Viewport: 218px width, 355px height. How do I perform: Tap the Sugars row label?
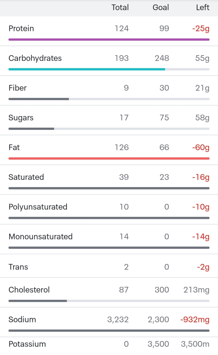(21, 118)
